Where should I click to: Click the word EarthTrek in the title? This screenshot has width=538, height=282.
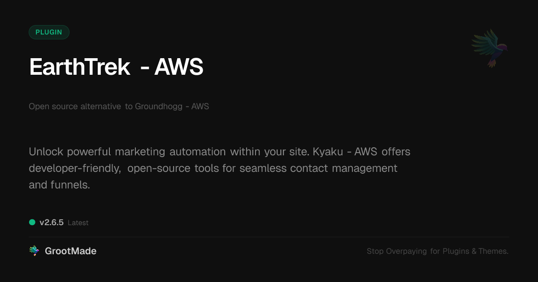click(x=79, y=67)
